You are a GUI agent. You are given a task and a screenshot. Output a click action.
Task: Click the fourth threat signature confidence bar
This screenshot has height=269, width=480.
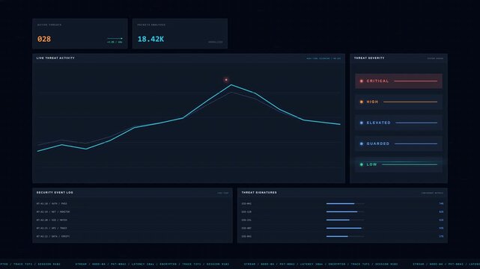pyautogui.click(x=345, y=229)
